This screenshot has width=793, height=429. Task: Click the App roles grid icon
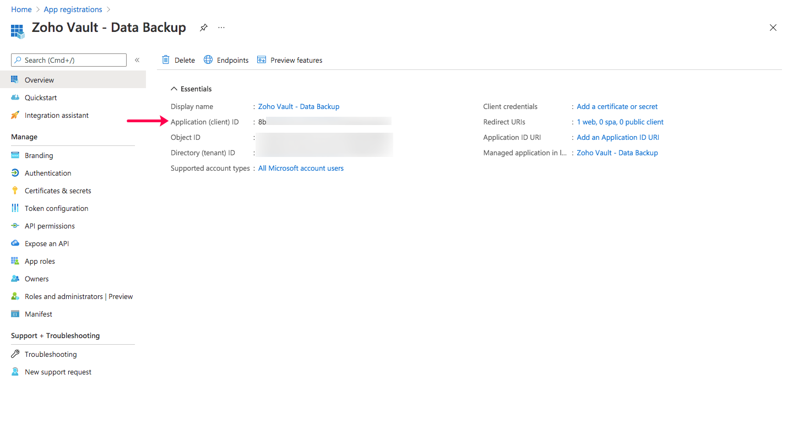[15, 261]
